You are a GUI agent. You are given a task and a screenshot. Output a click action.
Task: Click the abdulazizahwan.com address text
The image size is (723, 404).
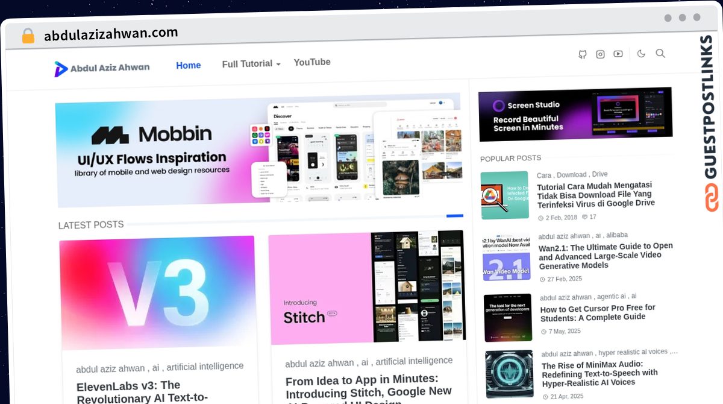(111, 34)
